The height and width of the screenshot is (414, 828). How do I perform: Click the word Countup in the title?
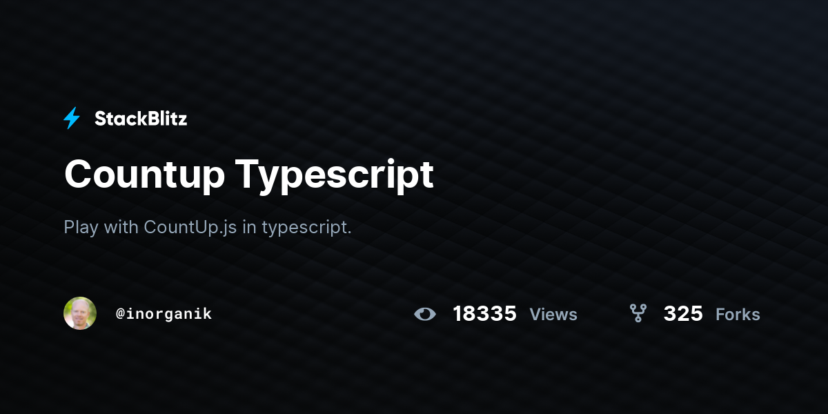click(145, 174)
